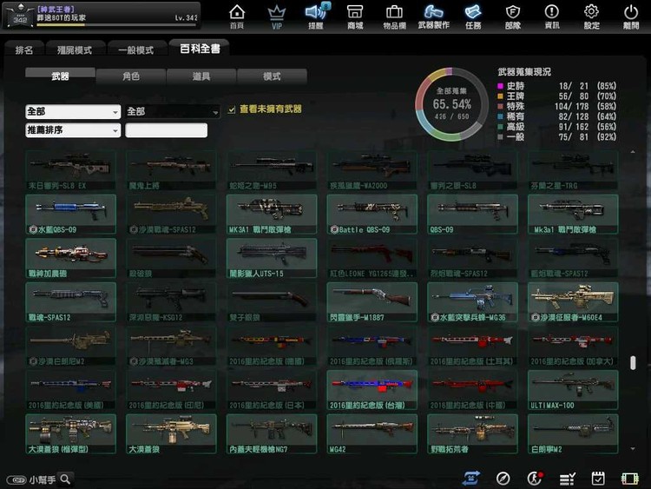Click the magenta 史詩 rarity swatch
The height and width of the screenshot is (489, 651).
point(500,86)
